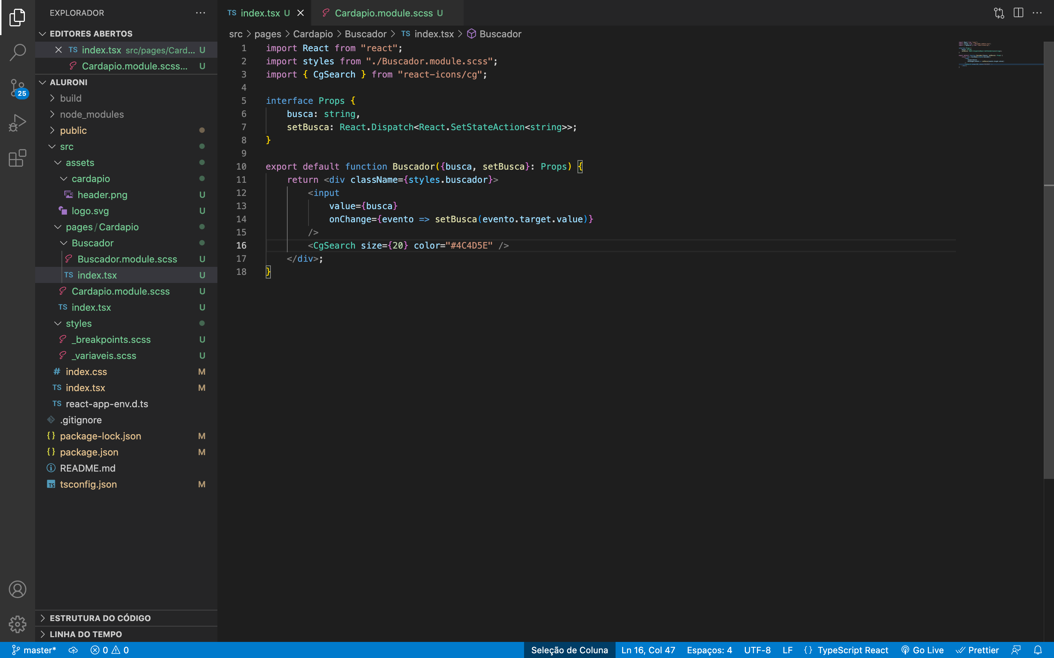The width and height of the screenshot is (1054, 658).
Task: Select the index.tsx editor tab
Action: pyautogui.click(x=265, y=13)
